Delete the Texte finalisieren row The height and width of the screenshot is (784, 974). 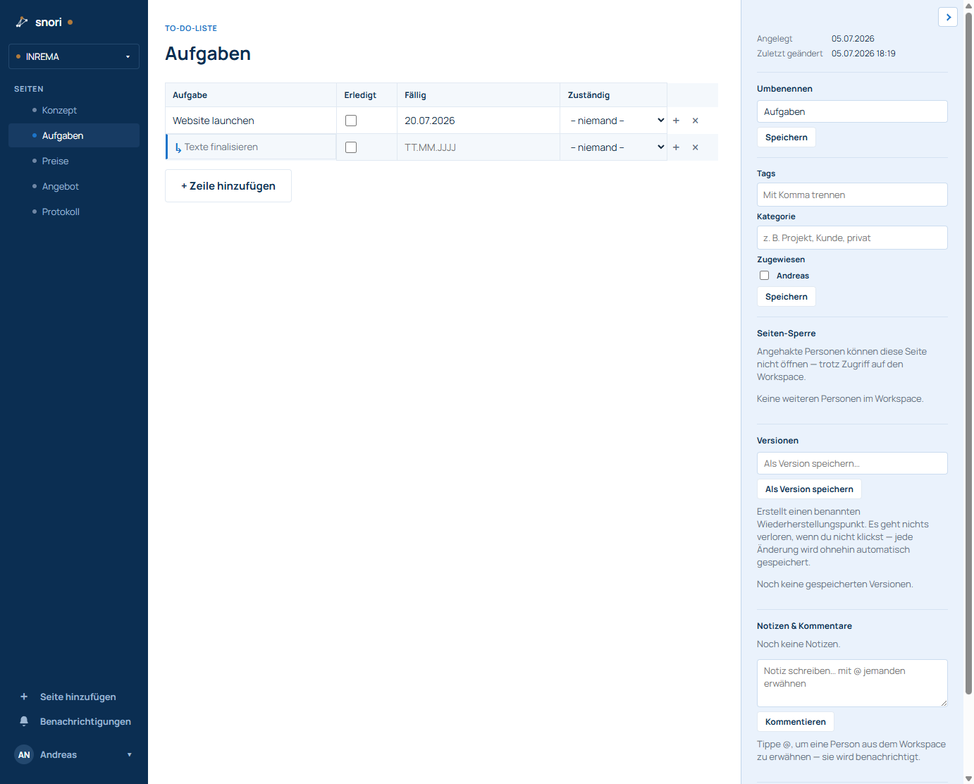pos(695,147)
